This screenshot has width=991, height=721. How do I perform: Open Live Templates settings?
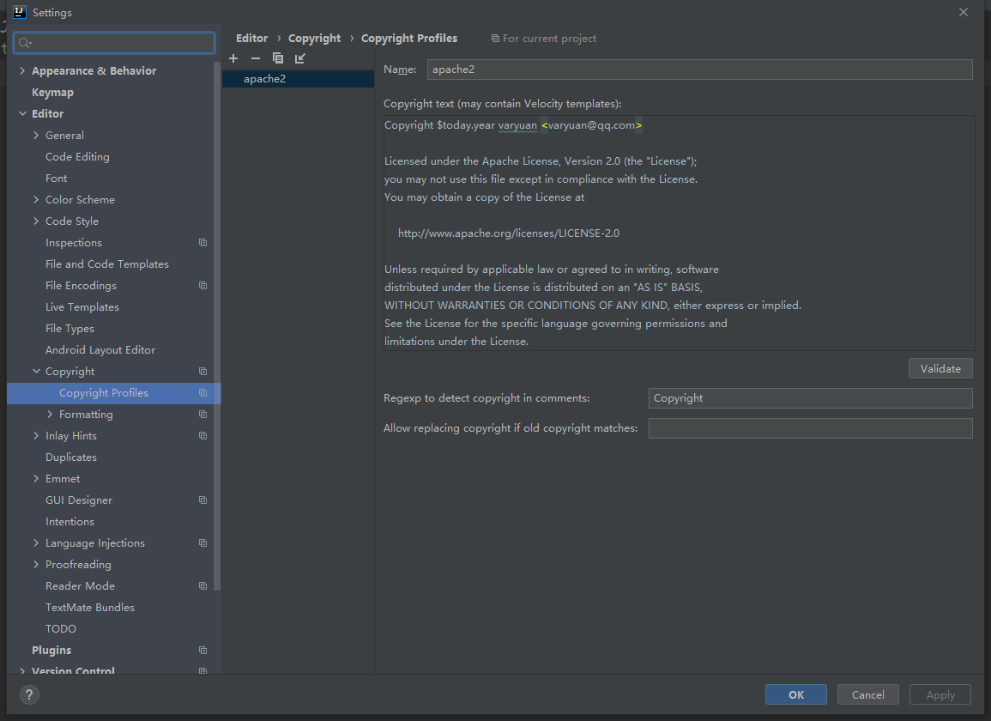82,307
